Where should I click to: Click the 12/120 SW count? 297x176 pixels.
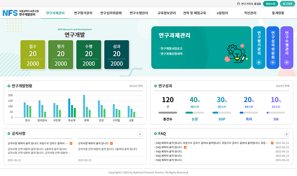(x=276, y=107)
